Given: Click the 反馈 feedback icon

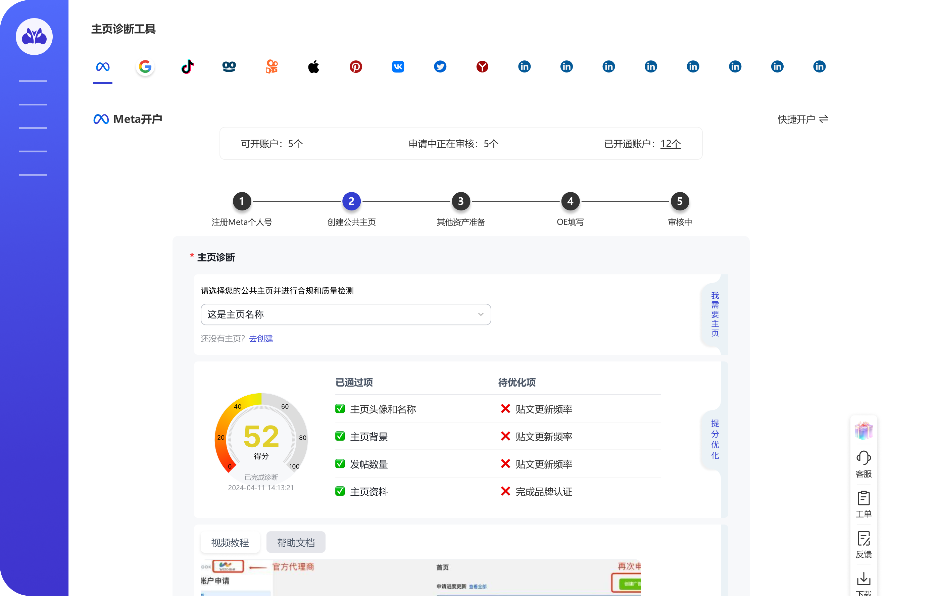Looking at the screenshot, I should pyautogui.click(x=863, y=539).
